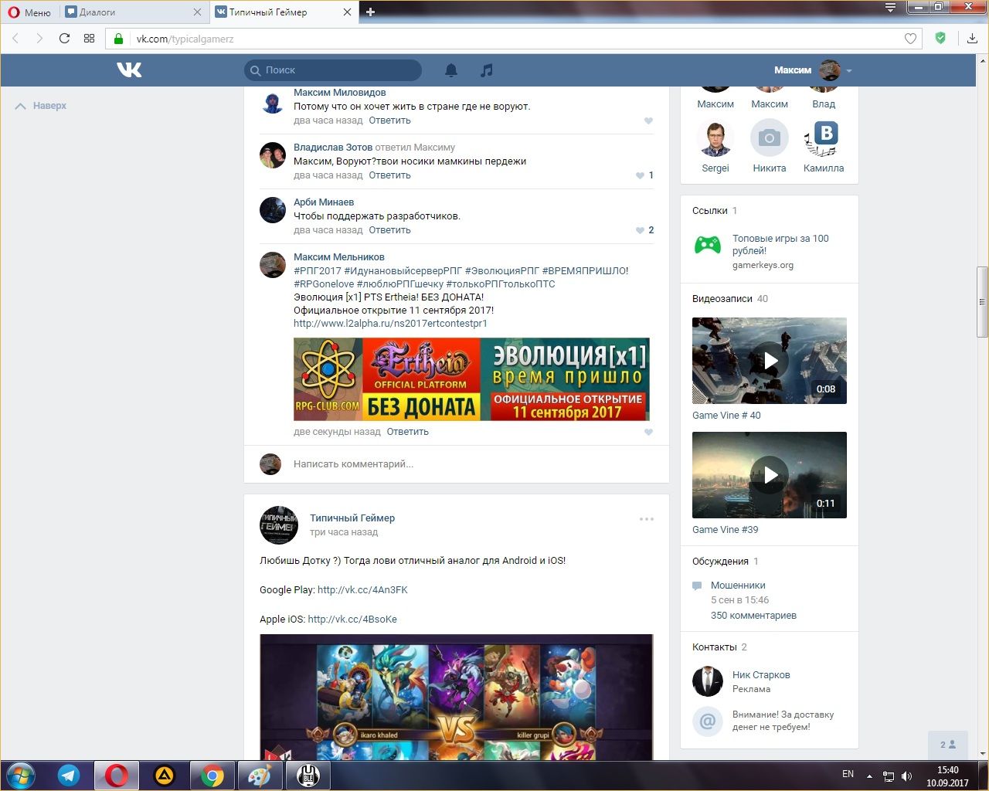Screen dimensions: 989x791
Task: Open the Apple iOS vk.cc/4BsoKe link
Action: pyautogui.click(x=352, y=620)
